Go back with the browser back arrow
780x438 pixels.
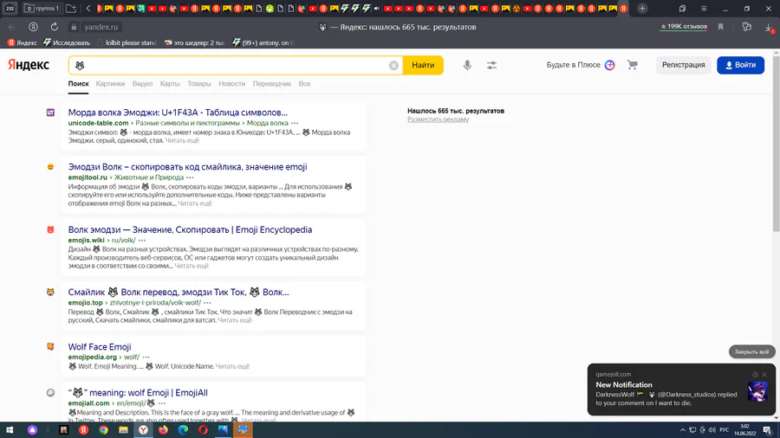12,27
